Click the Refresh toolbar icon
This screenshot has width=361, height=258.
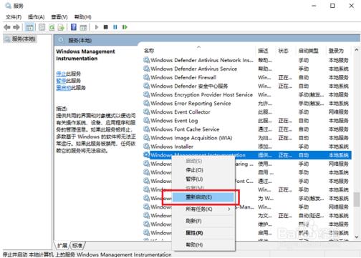[52, 27]
